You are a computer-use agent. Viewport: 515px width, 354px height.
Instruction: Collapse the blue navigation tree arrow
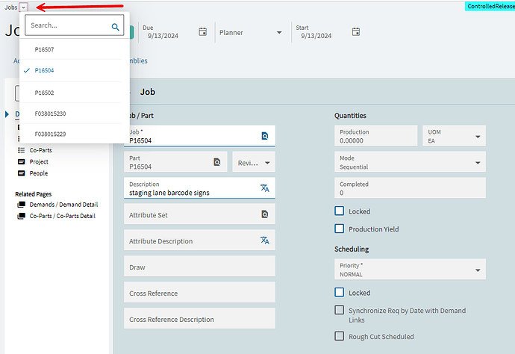(x=7, y=114)
